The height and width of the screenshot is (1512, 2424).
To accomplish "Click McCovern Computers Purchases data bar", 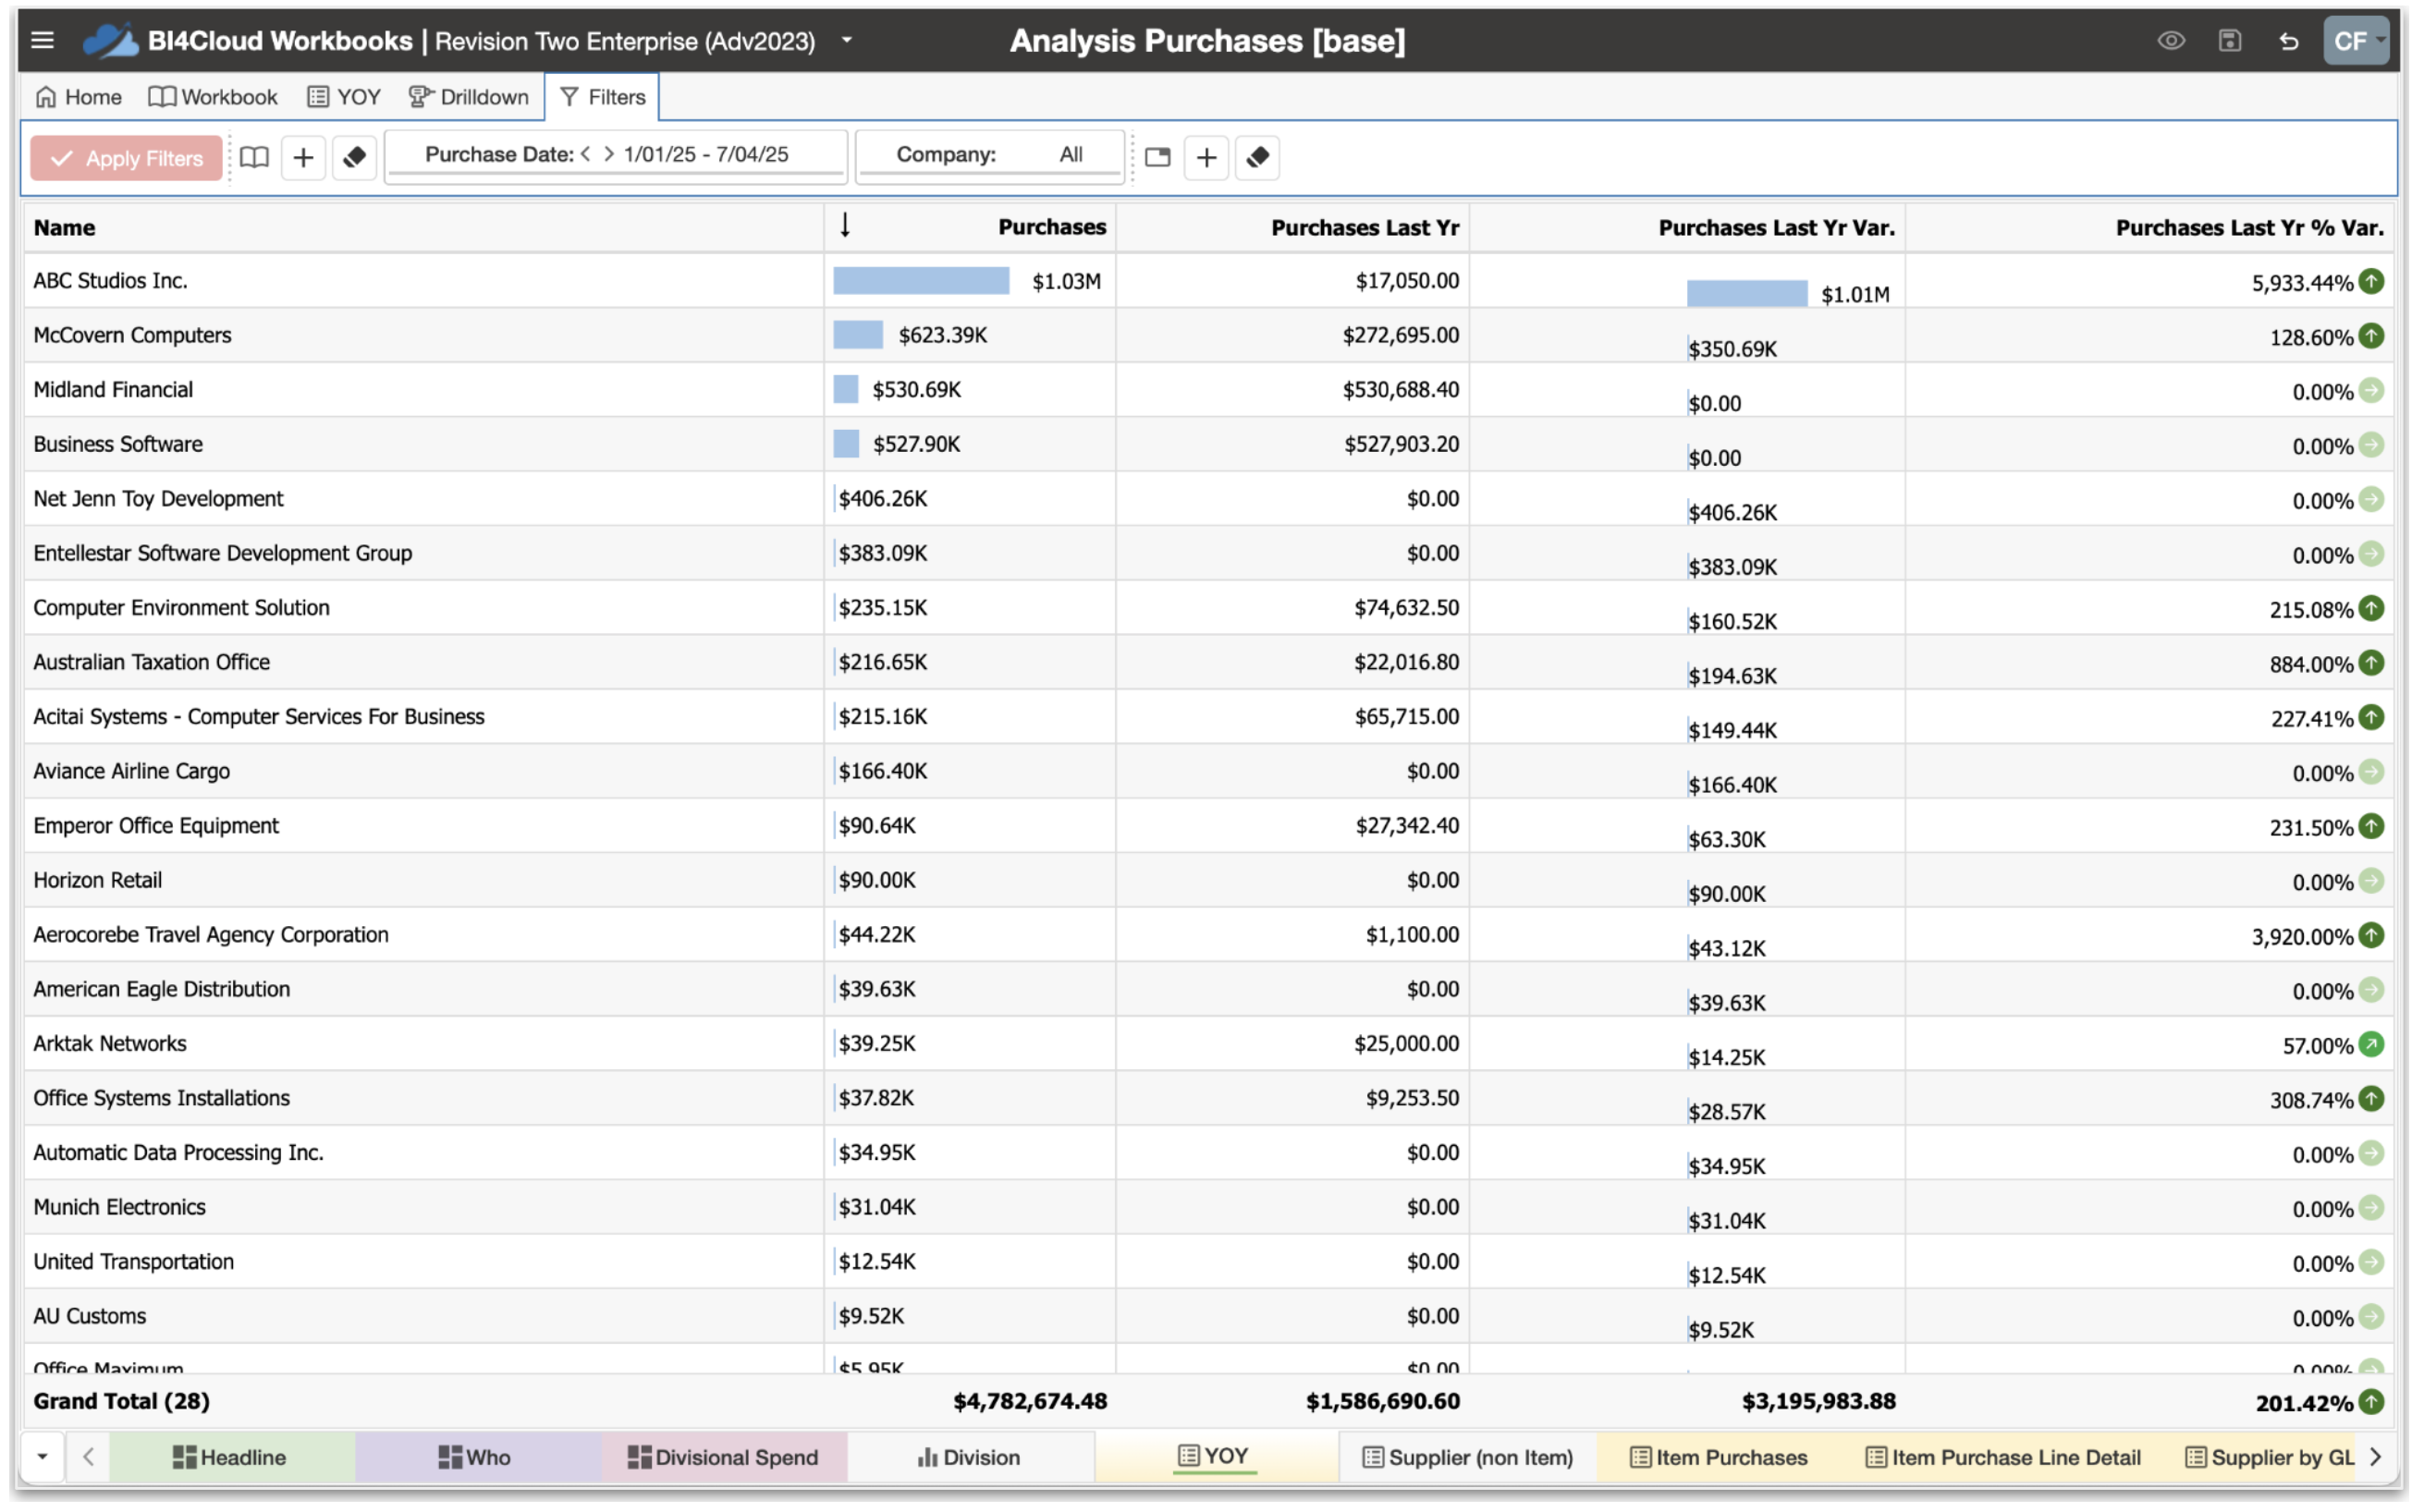I will (858, 335).
